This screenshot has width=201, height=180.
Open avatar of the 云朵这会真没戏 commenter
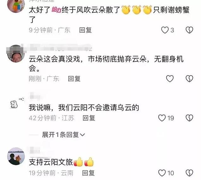point(16,54)
